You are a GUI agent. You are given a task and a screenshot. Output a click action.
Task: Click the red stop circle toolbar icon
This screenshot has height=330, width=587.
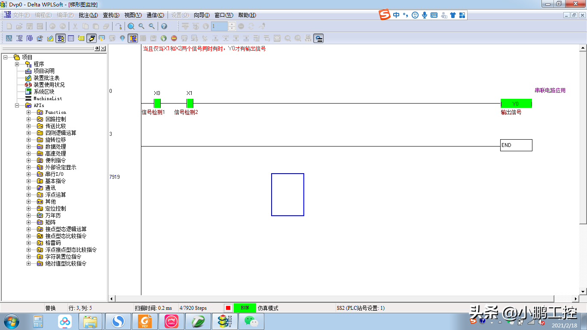pos(174,38)
